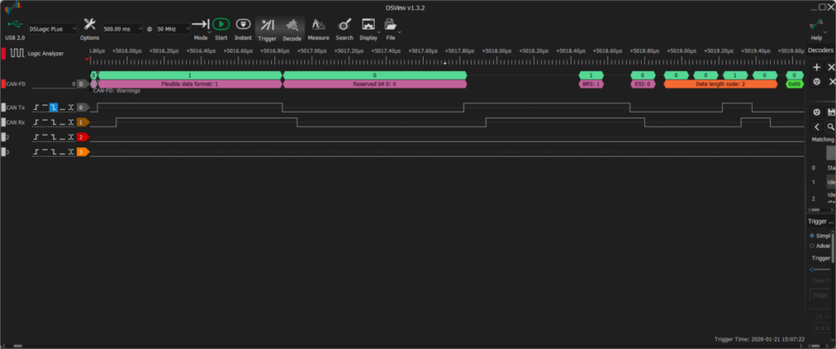Toggle the Decode panel icon
836x349 pixels.
coord(291,25)
